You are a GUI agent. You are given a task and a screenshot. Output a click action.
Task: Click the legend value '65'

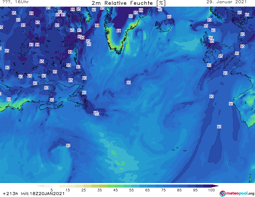[148, 190]
